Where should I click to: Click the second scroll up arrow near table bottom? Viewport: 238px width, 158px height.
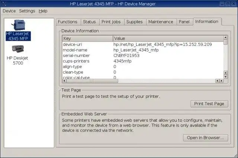226,73
